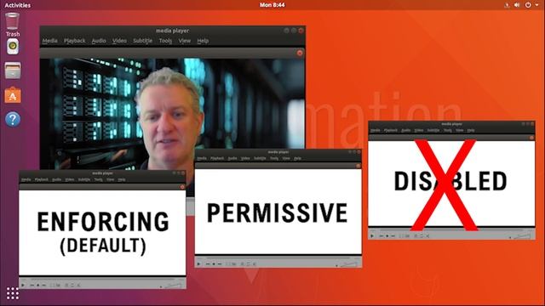Skip to previous track in Enforcing window
545x306 pixels.
[32, 286]
